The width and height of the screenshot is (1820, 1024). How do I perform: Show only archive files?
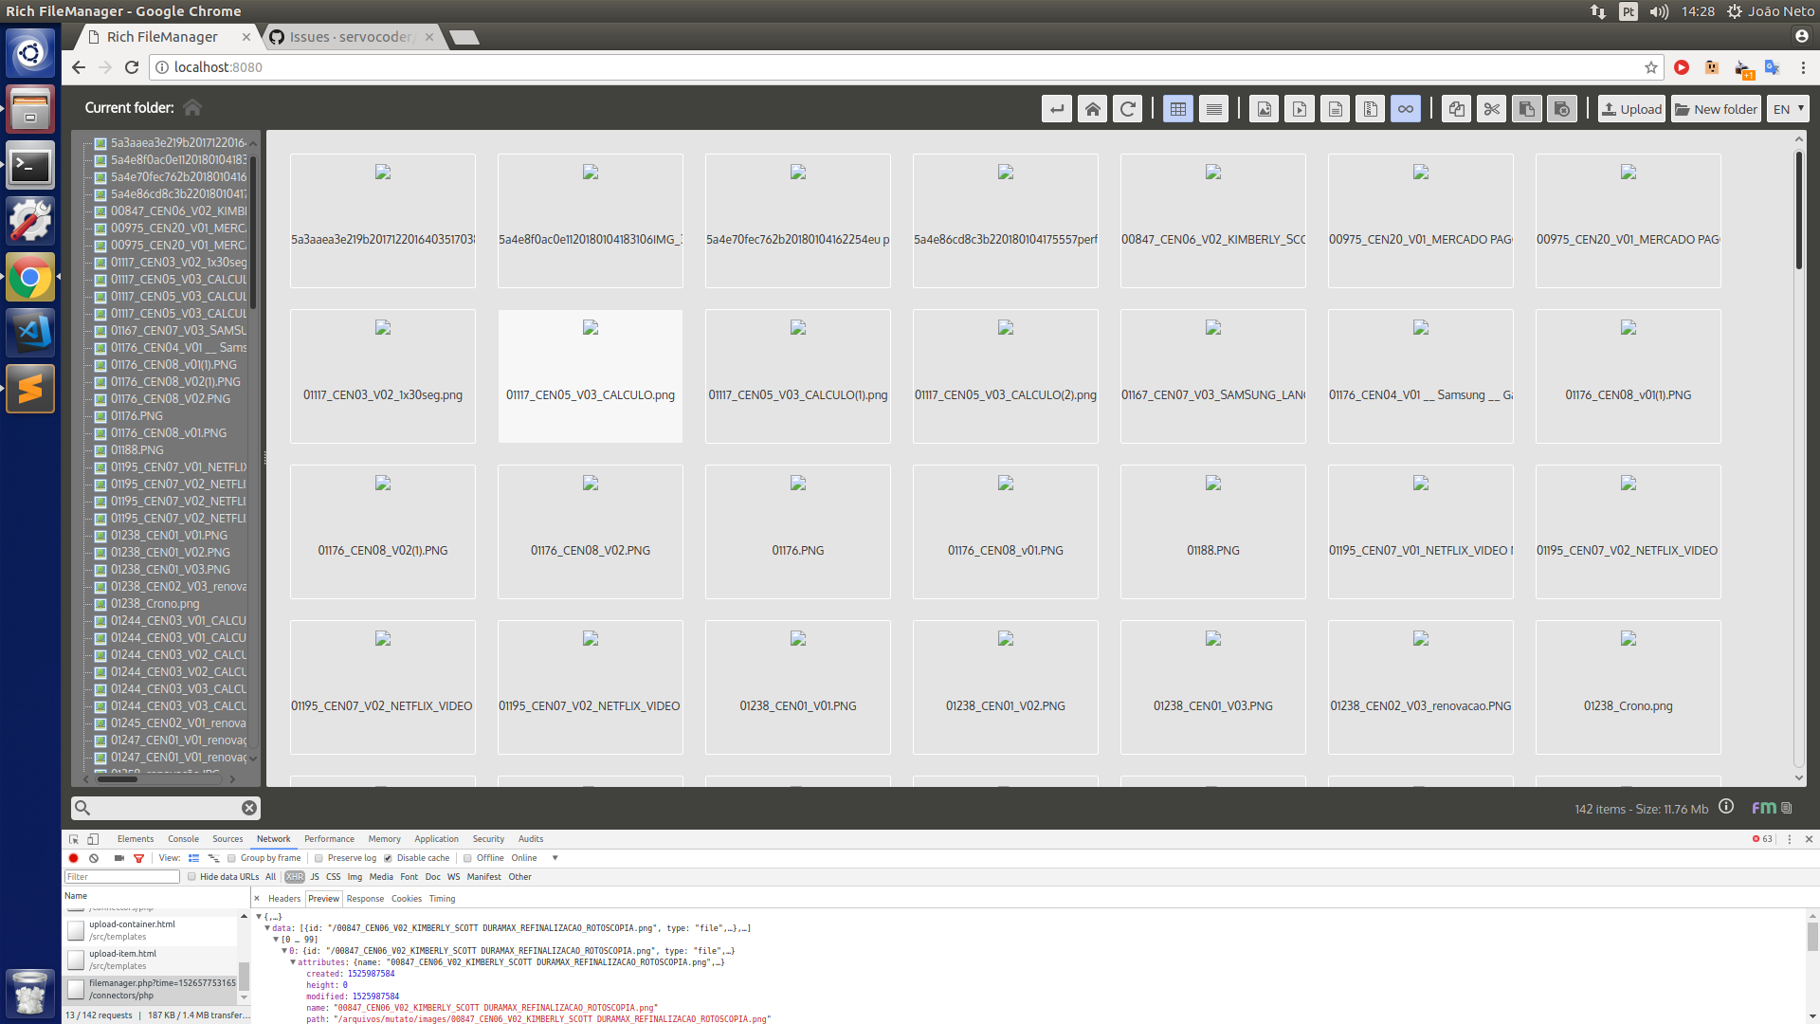point(1370,108)
